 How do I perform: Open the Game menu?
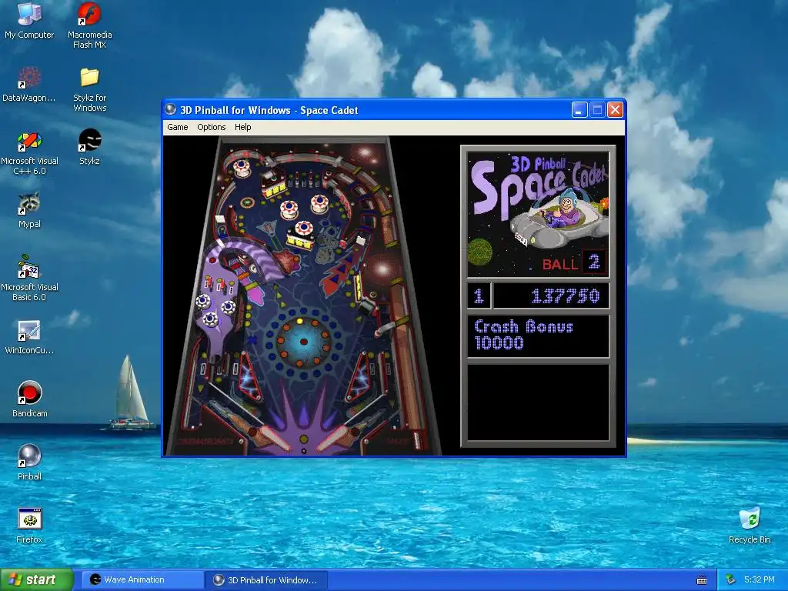(178, 127)
